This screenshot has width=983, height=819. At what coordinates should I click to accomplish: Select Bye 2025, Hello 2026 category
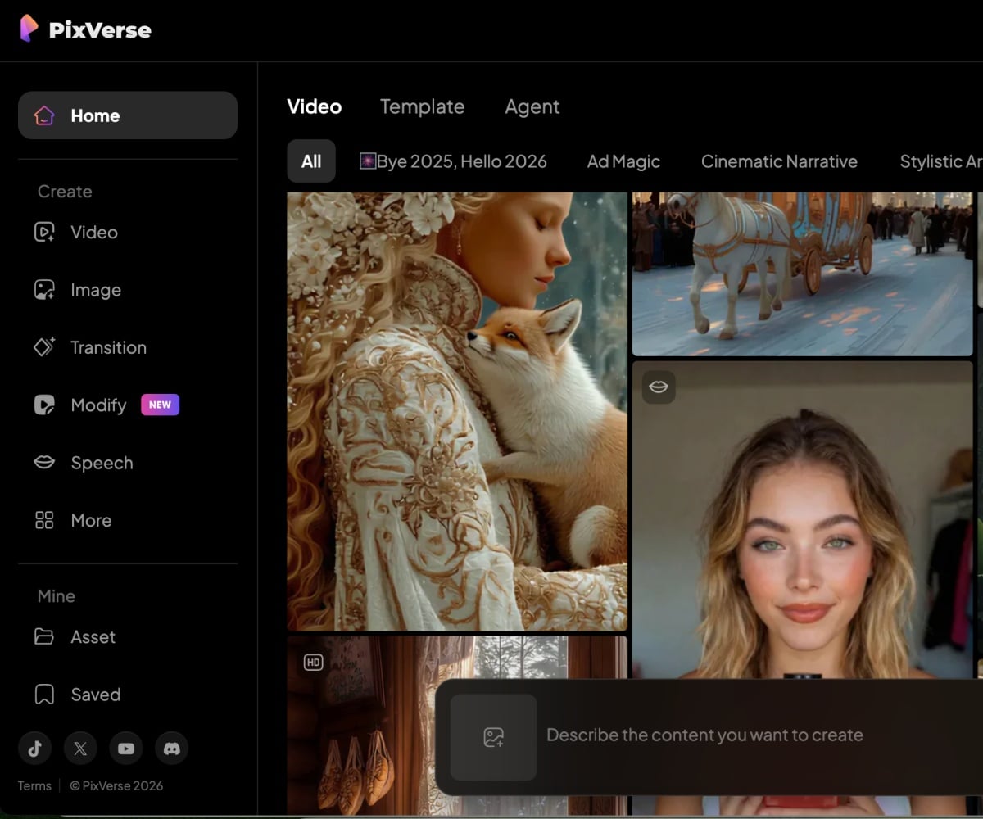coord(453,161)
